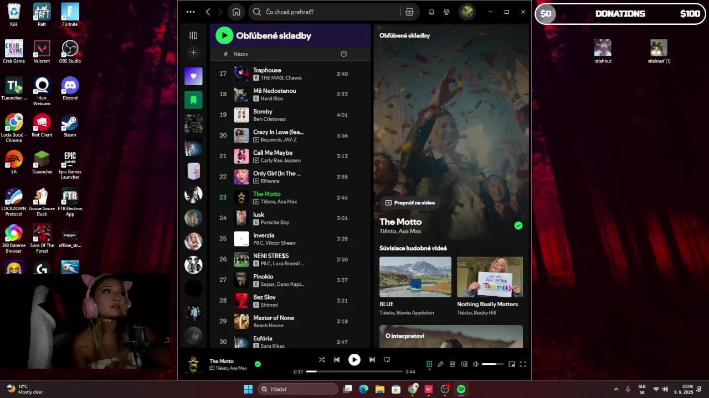
Task: Toggle shuffle in the player bar
Action: (x=322, y=359)
